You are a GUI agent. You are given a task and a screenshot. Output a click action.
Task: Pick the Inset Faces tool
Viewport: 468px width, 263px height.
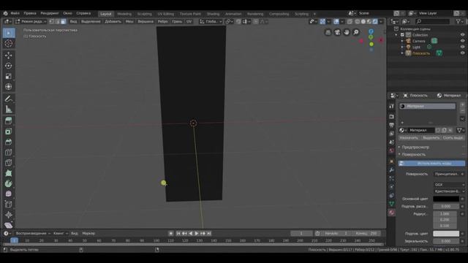click(9, 131)
